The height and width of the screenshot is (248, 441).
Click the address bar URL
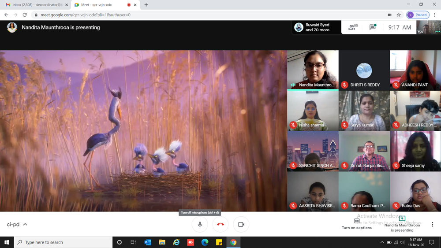[86, 15]
